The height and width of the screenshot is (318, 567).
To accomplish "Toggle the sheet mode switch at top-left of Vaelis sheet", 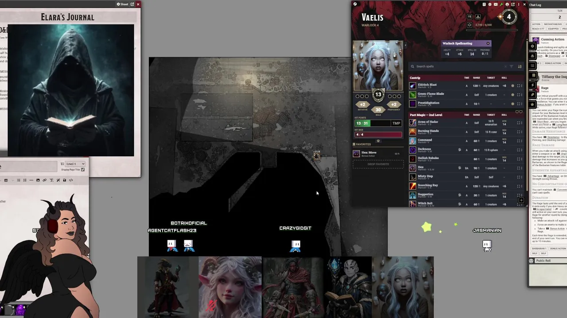I will point(356,4).
